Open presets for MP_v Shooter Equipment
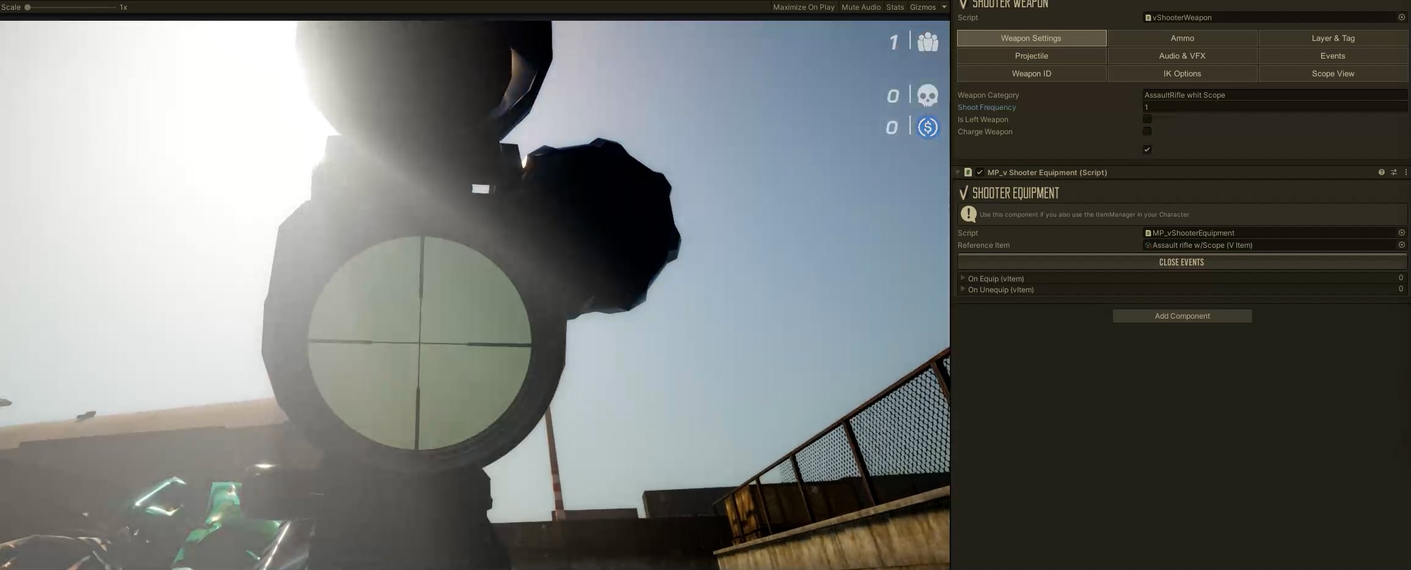 (x=1393, y=173)
